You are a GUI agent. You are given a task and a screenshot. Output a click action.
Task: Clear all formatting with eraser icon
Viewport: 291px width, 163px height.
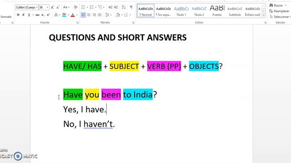pos(75,7)
